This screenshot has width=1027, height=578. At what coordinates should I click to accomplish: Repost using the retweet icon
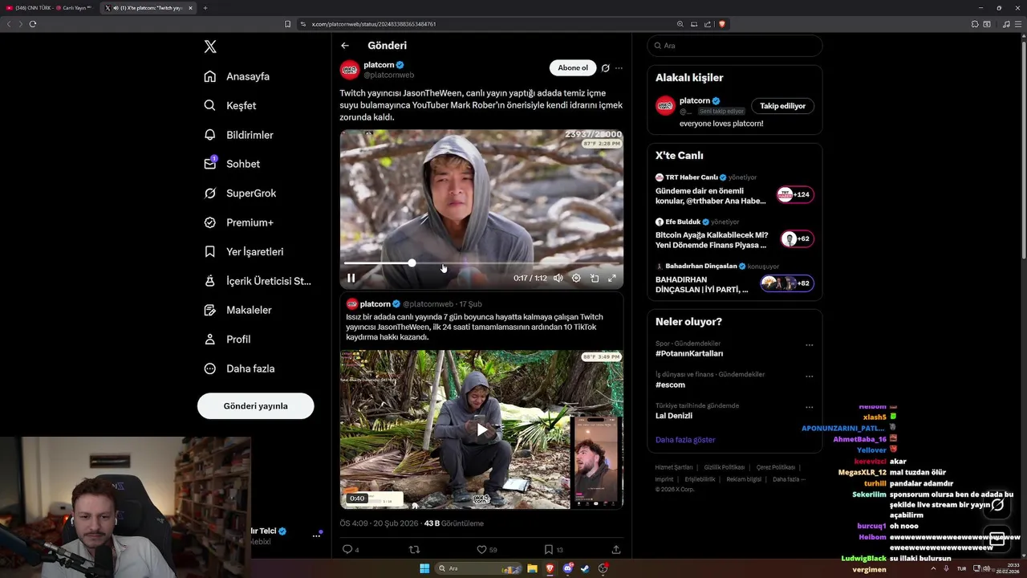coord(415,550)
